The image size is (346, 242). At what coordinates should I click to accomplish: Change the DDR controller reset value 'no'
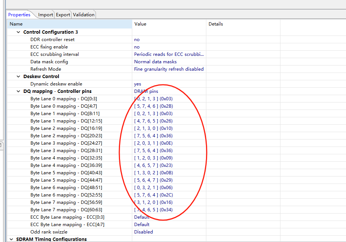pos(137,40)
